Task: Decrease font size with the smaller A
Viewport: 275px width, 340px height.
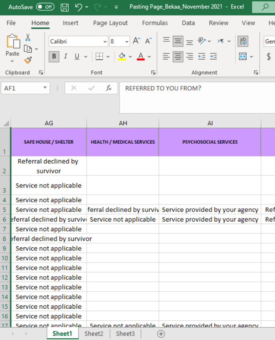Action: (x=149, y=41)
